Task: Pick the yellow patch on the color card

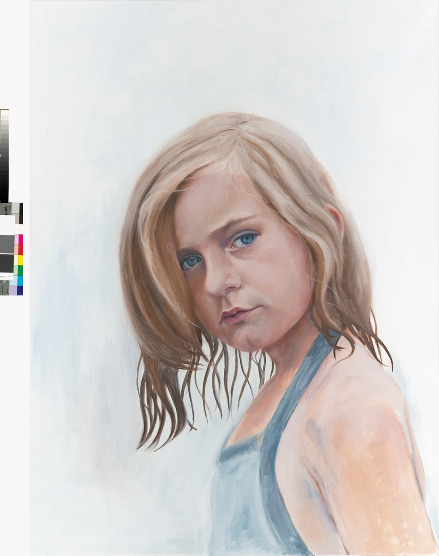Action: [21, 260]
